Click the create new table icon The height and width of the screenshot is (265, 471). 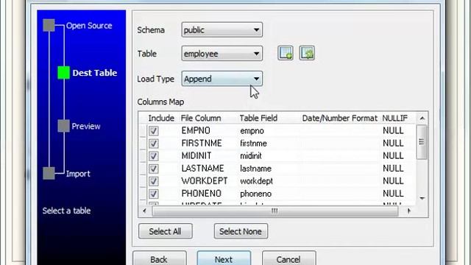(285, 54)
